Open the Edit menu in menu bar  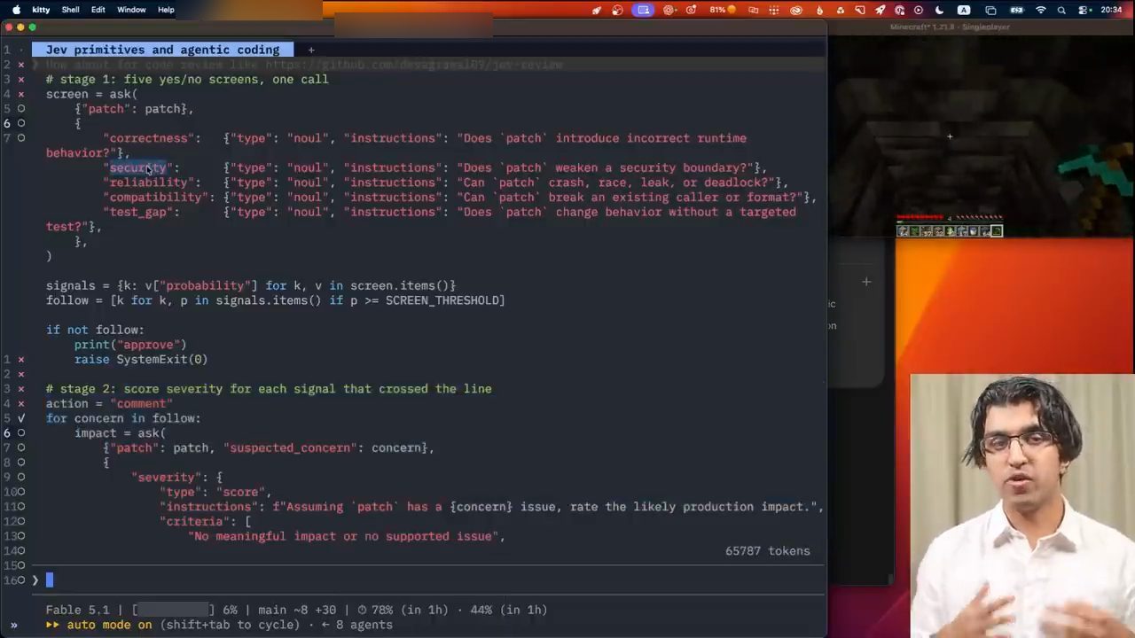(98, 10)
